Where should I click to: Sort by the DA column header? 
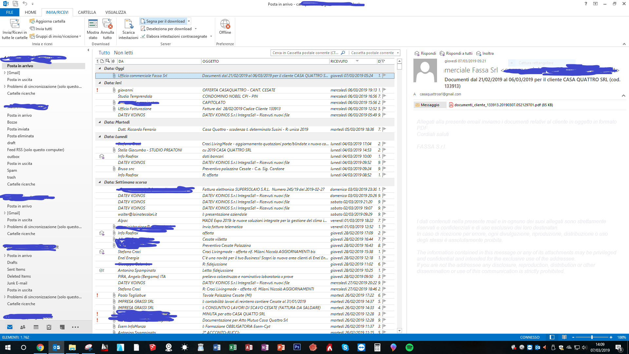coord(159,61)
